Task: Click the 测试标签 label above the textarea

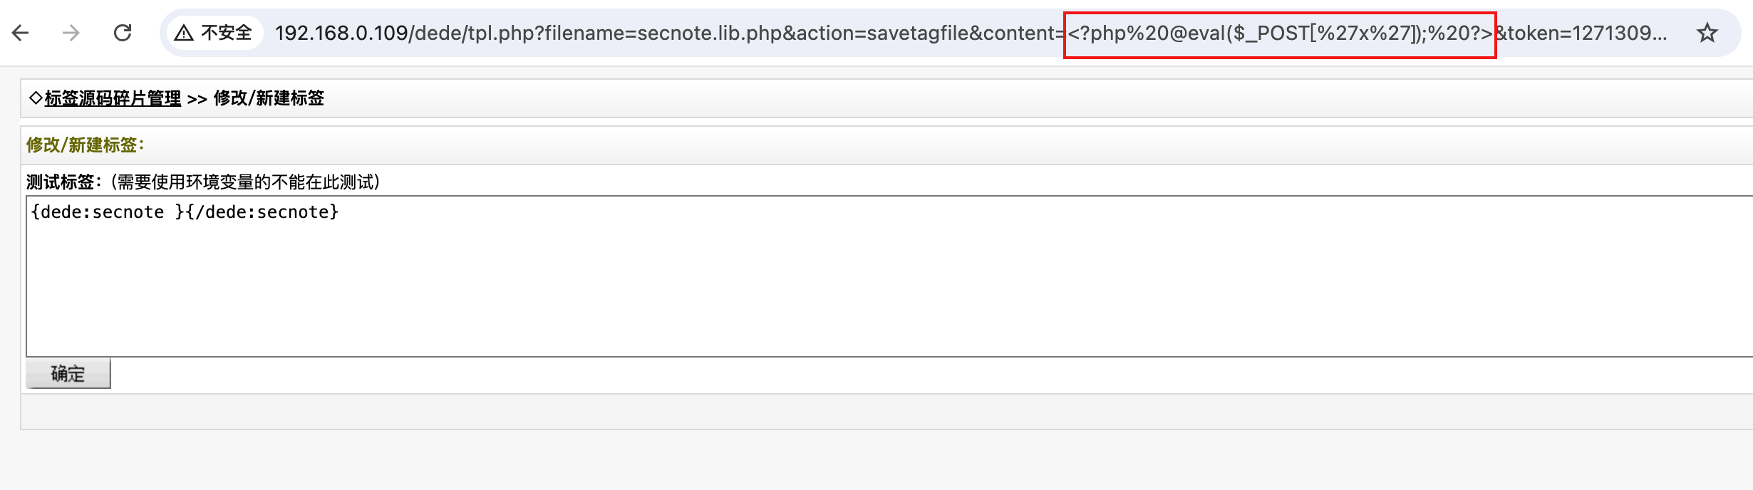Action: 60,182
